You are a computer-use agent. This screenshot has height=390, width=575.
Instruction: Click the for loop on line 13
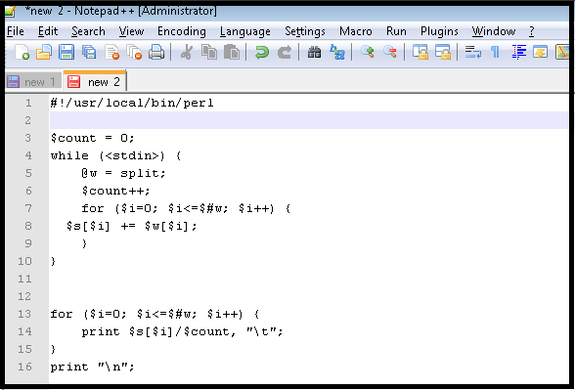[155, 314]
